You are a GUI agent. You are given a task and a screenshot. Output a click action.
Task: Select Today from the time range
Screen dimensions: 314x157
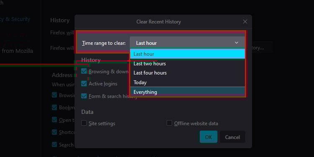188,82
